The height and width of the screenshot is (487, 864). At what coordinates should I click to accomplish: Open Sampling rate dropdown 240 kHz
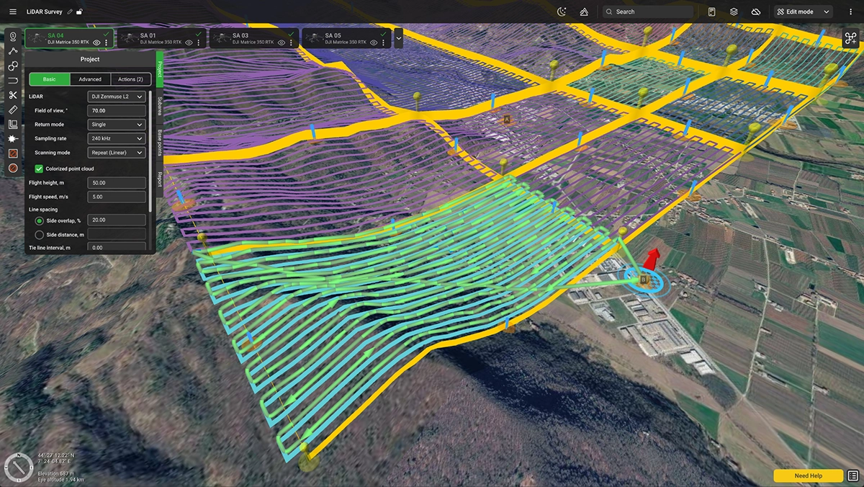coord(116,138)
